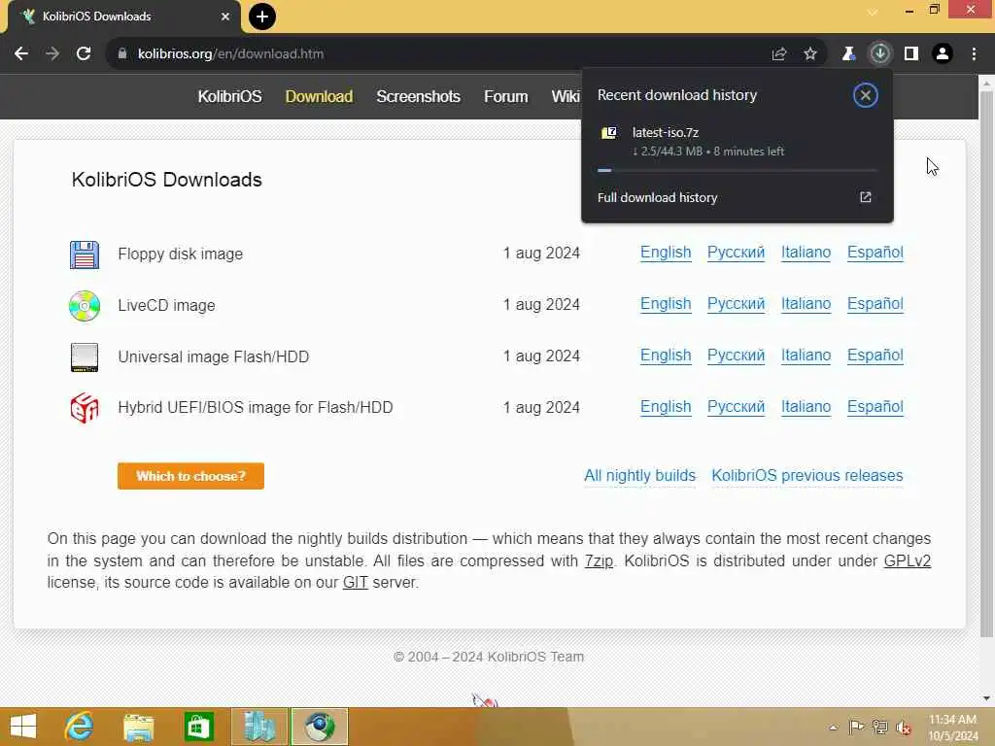Viewport: 995px width, 746px height.
Task: Click the LiveCD disc icon
Action: click(85, 306)
